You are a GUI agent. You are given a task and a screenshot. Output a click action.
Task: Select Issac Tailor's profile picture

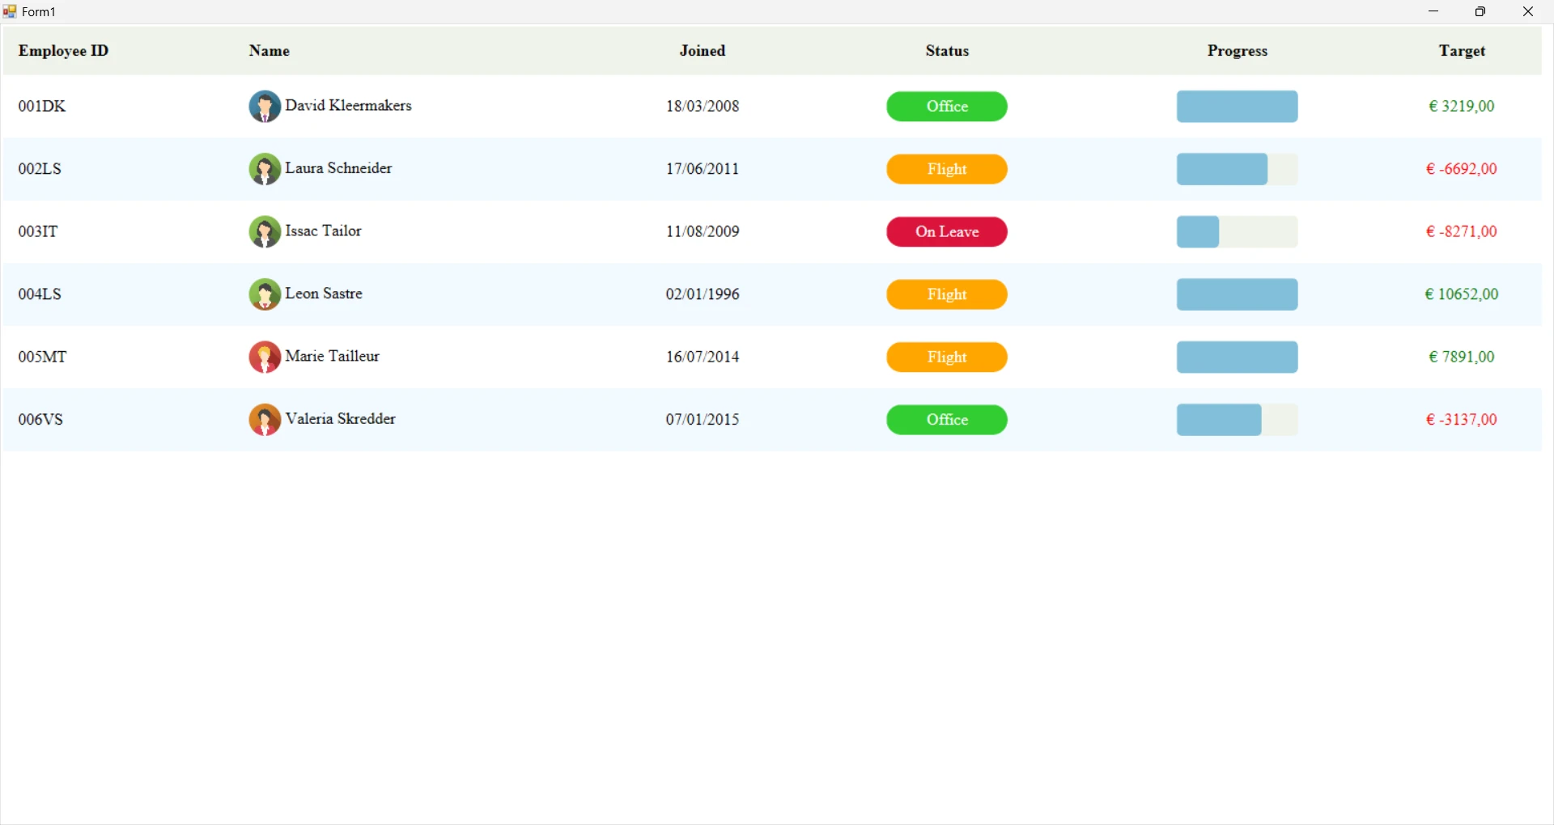pos(265,232)
